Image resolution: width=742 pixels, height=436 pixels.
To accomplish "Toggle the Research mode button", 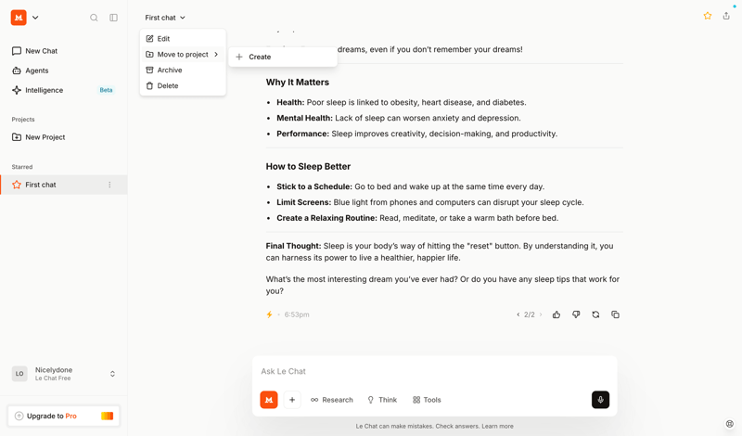I will pyautogui.click(x=332, y=400).
